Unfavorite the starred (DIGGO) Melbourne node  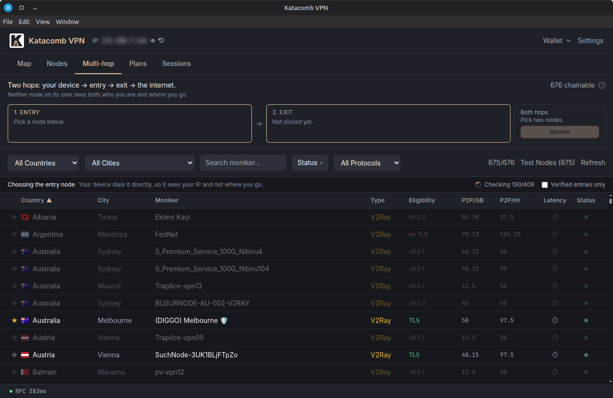(14, 321)
